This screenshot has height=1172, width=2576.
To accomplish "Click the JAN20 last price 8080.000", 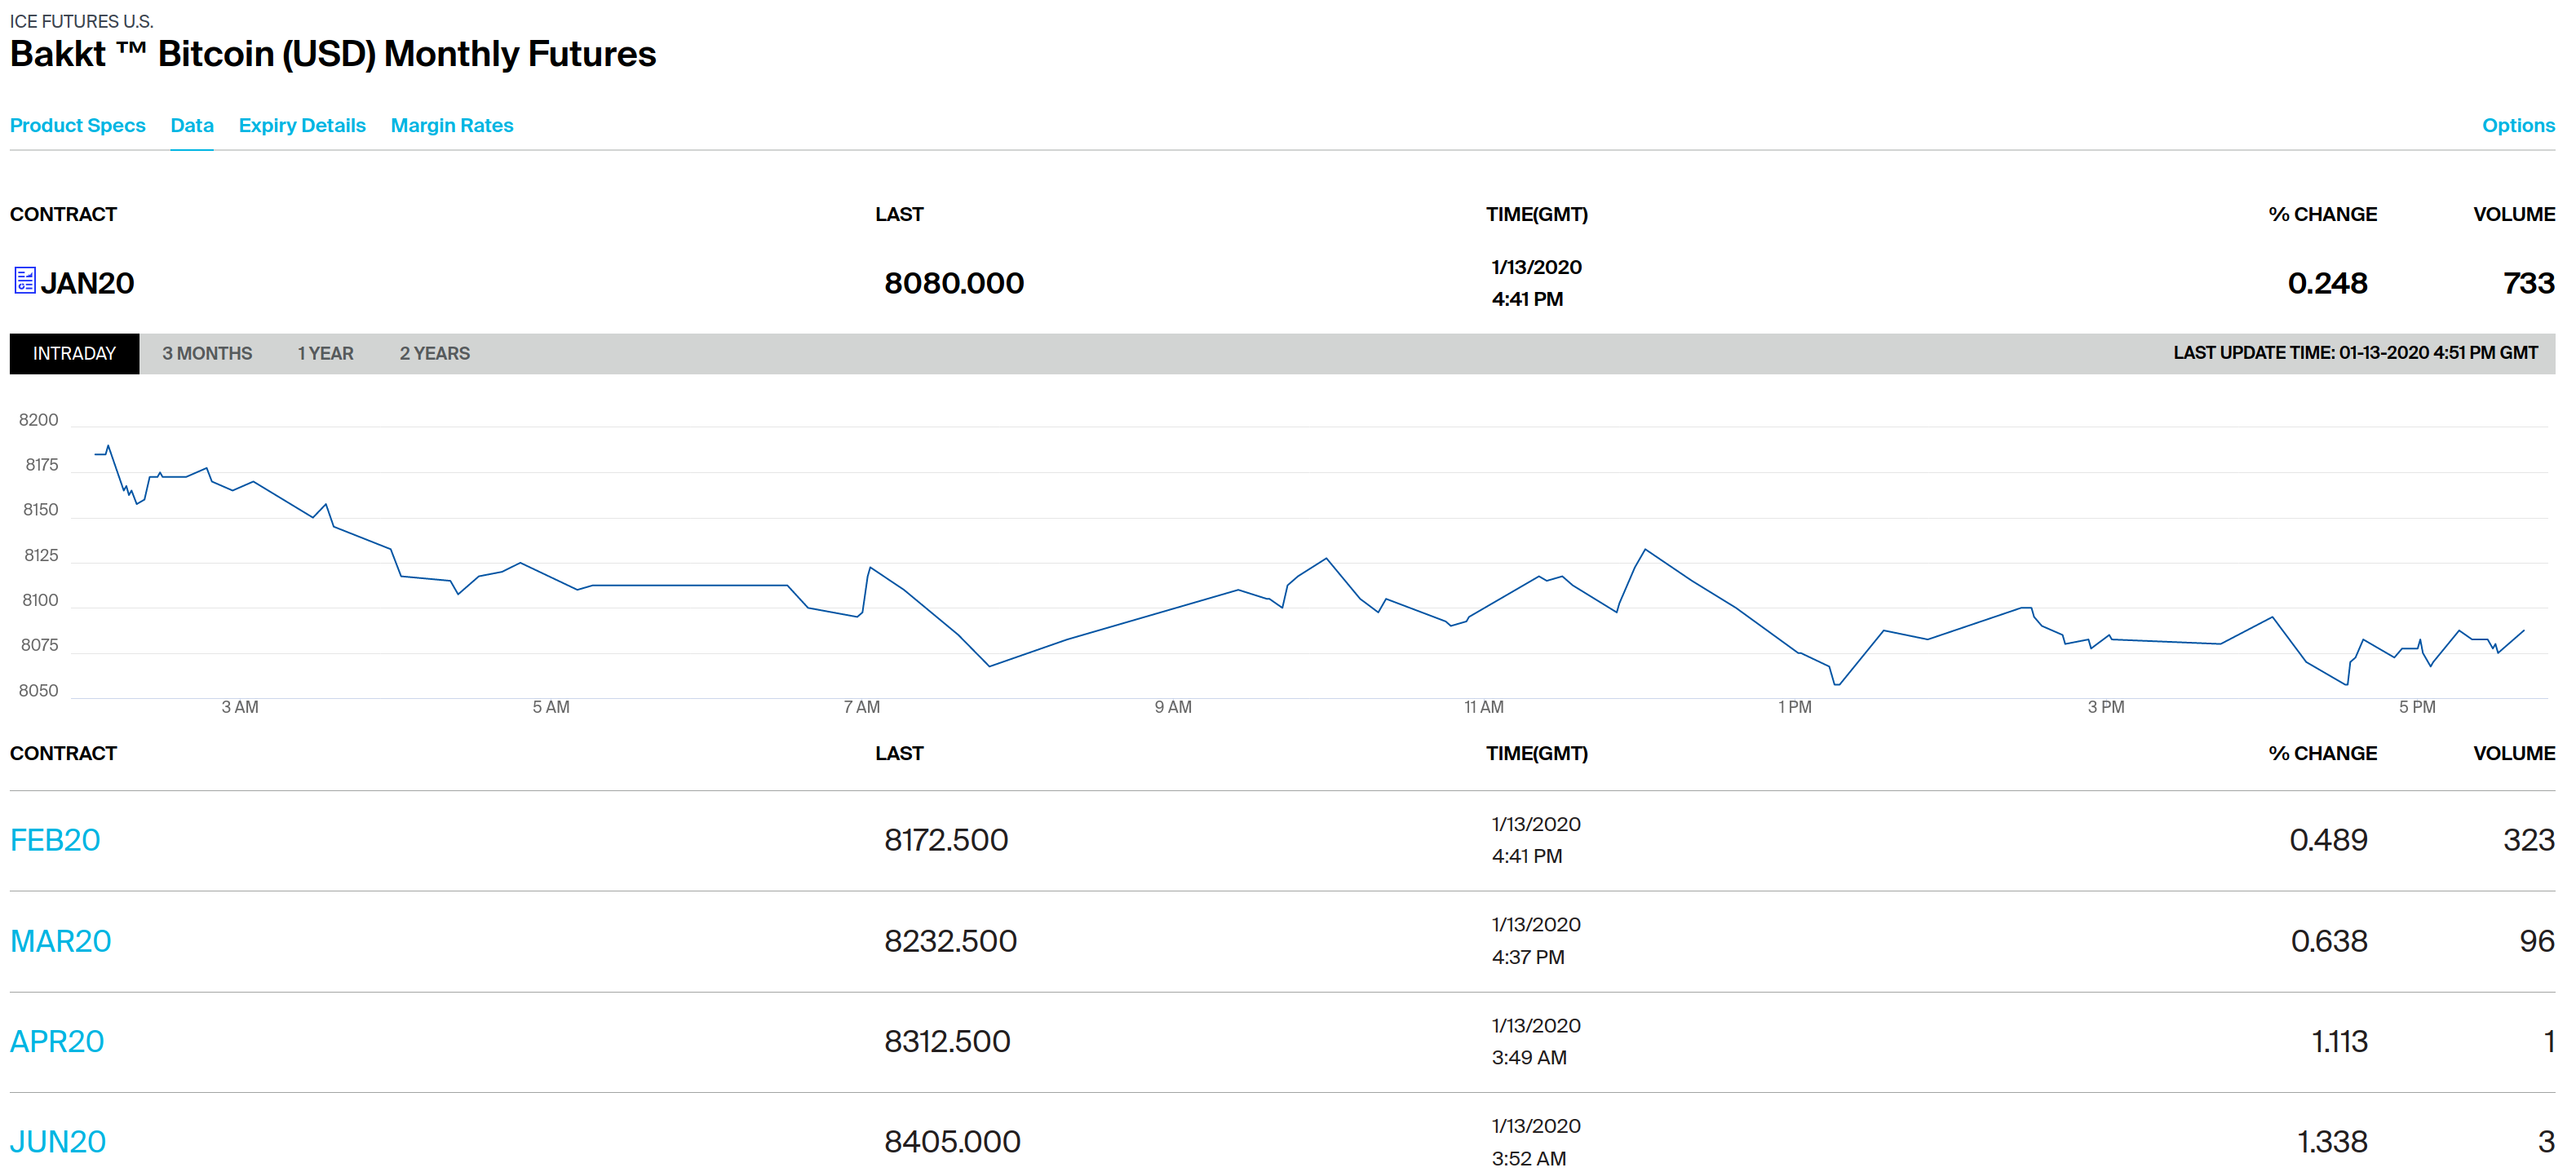I will 953,284.
